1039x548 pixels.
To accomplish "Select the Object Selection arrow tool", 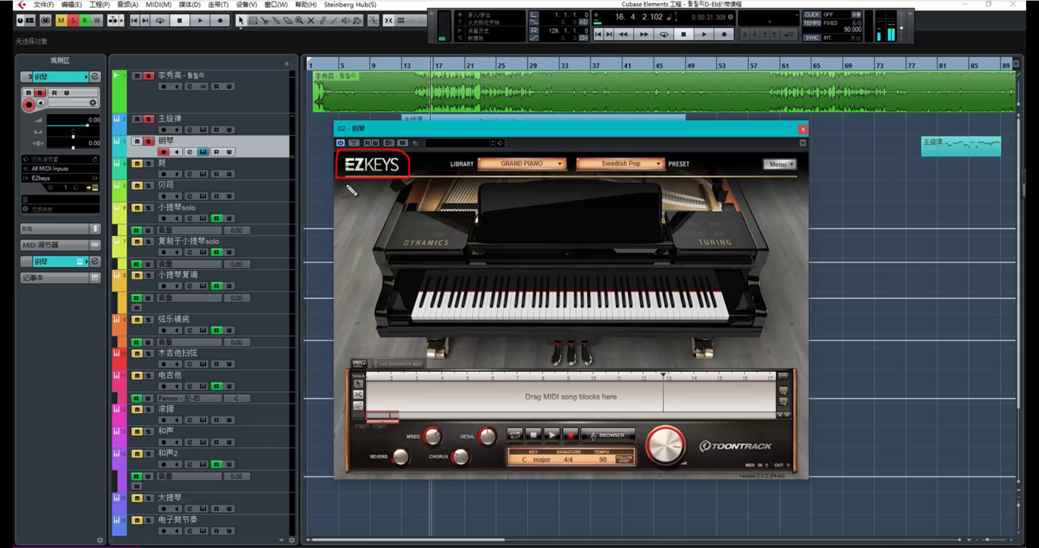I will pyautogui.click(x=241, y=21).
